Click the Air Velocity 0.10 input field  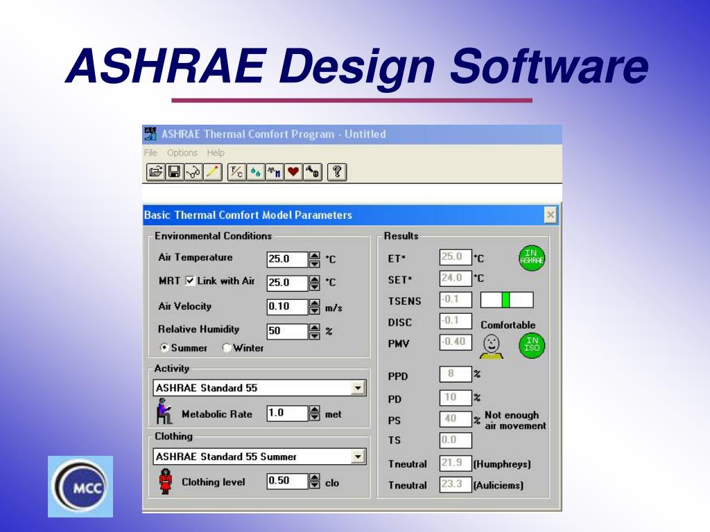287,307
